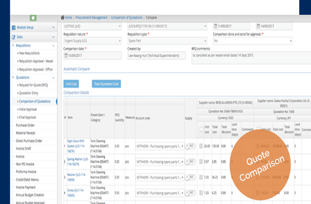311x204 pixels.
Task: Click the Home breadcrumb house icon
Action: point(63,17)
